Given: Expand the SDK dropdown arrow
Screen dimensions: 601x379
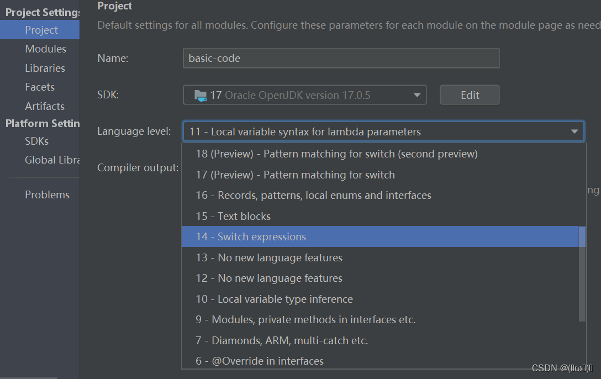Looking at the screenshot, I should point(417,95).
